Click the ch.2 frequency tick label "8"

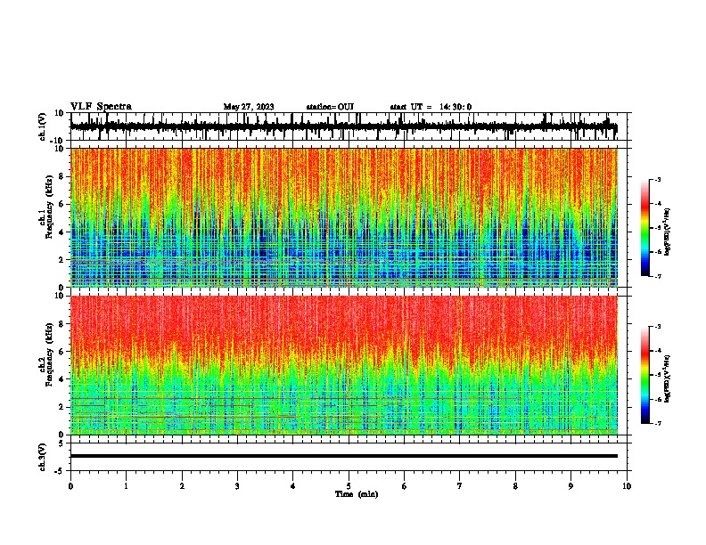pyautogui.click(x=62, y=324)
